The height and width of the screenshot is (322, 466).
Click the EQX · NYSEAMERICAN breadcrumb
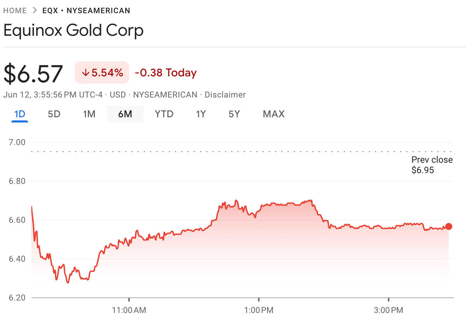point(86,11)
